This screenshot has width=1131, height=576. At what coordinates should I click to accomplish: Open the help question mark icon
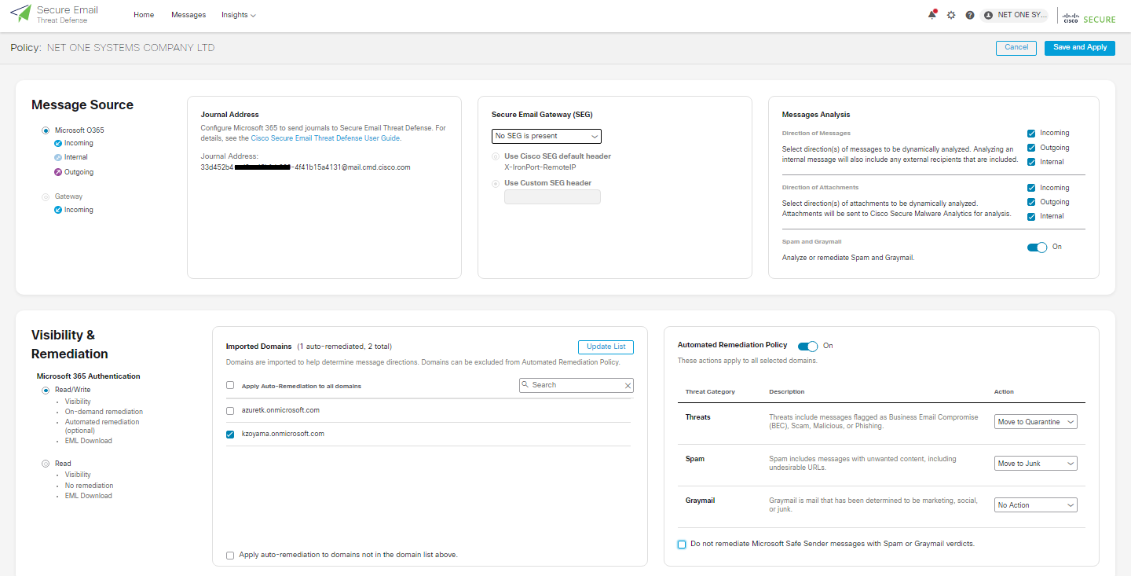(970, 15)
